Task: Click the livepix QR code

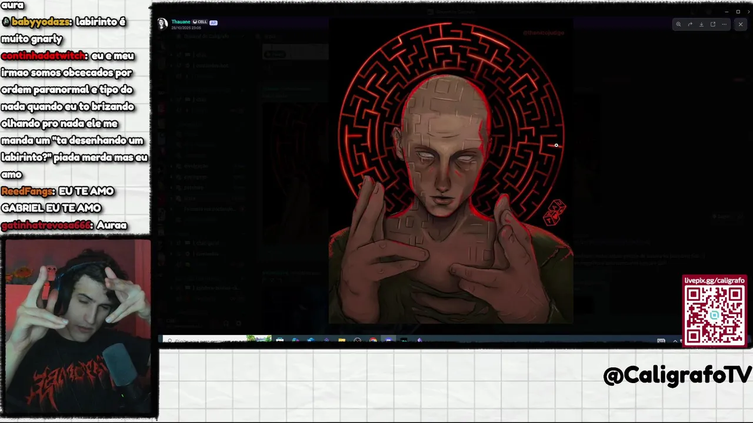Action: click(714, 315)
